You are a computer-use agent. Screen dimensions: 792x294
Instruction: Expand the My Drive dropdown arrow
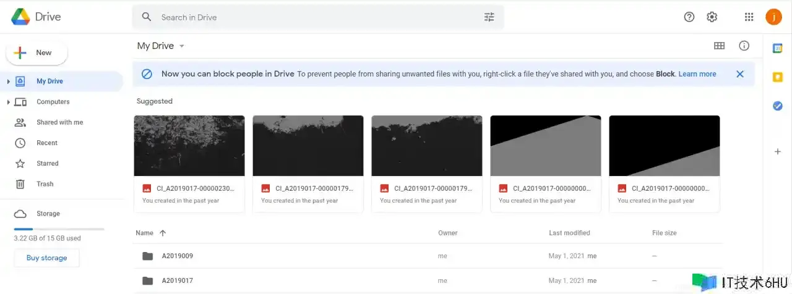181,46
